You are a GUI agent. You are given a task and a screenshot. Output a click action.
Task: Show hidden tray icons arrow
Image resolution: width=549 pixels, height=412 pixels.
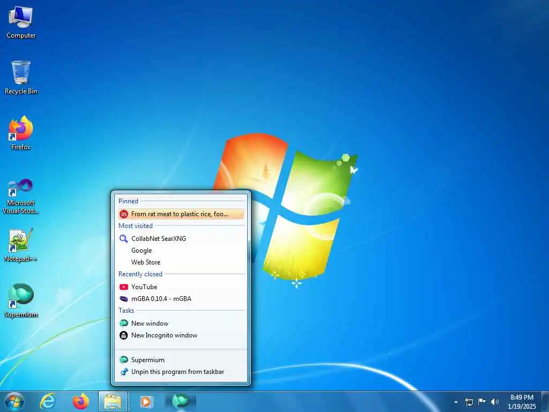[456, 402]
